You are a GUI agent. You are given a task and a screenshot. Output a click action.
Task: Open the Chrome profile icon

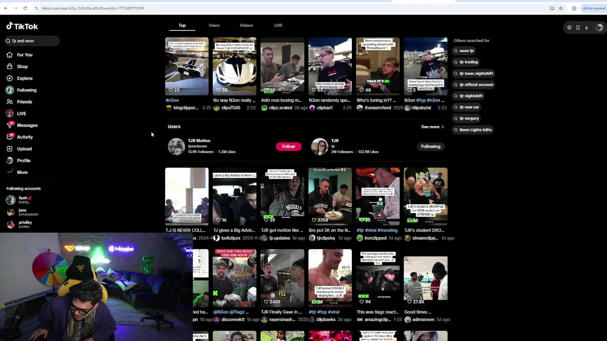pyautogui.click(x=574, y=8)
